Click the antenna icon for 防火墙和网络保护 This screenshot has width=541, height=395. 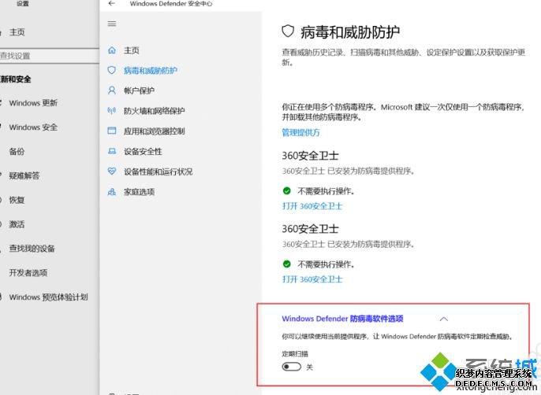click(x=112, y=111)
